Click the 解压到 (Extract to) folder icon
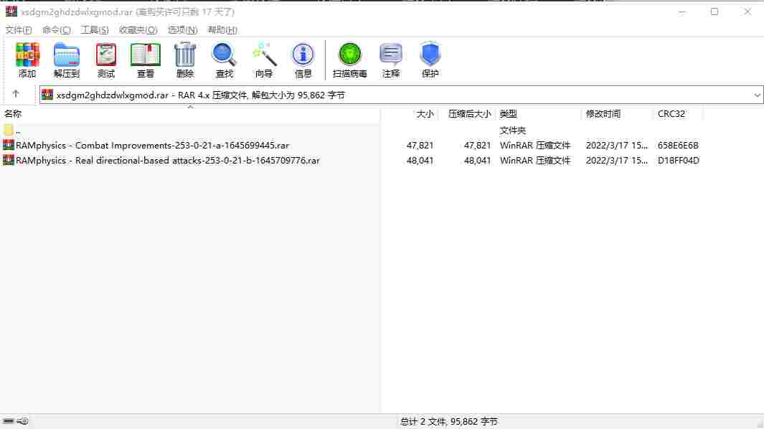 coord(66,55)
